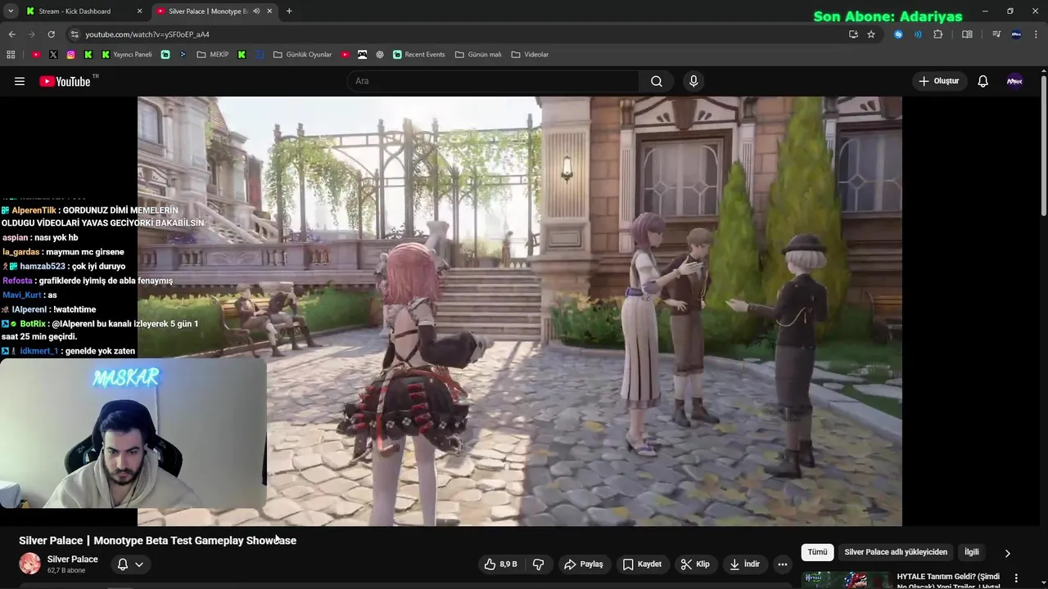Open Recent Events bookmark
Image resolution: width=1048 pixels, height=589 pixels.
(418, 55)
